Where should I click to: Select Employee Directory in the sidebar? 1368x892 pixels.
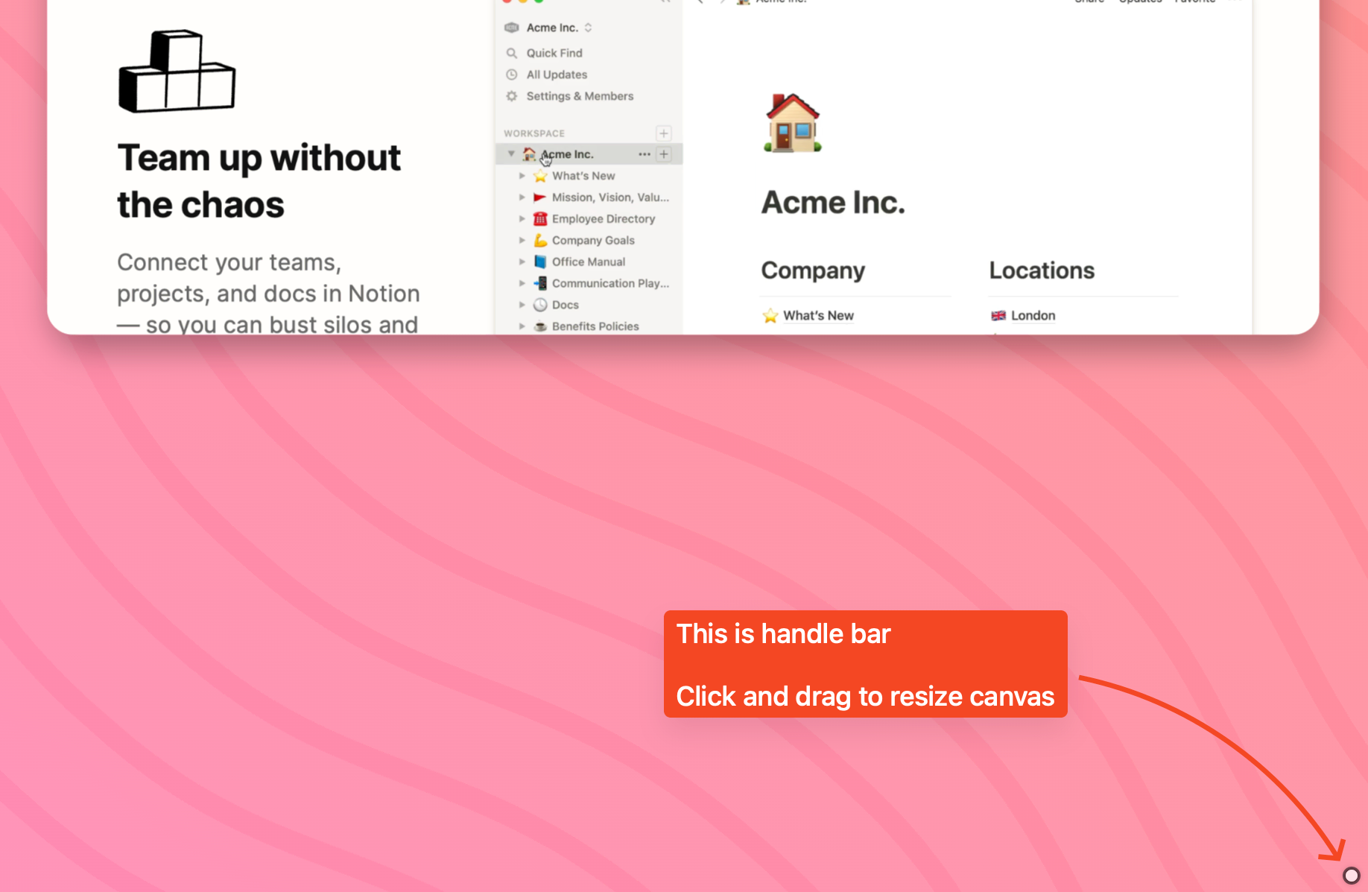click(604, 219)
